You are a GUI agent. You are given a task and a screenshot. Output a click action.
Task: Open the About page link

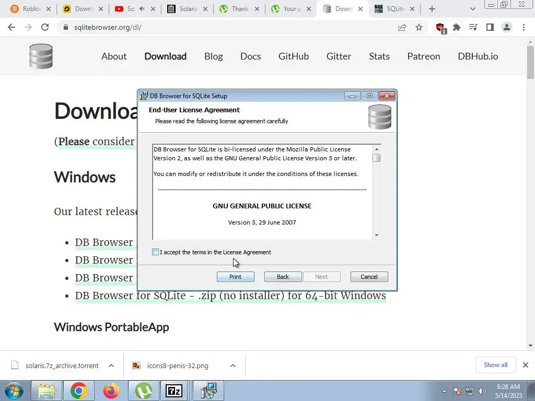pyautogui.click(x=114, y=56)
